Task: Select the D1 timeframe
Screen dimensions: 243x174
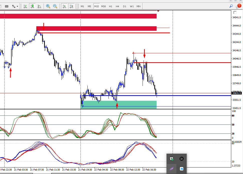Action: [x=125, y=6]
